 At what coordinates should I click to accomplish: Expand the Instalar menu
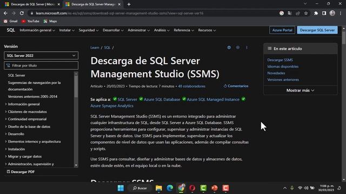(x=66, y=30)
